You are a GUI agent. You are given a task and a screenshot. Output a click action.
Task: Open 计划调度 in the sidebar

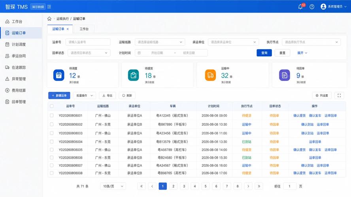tap(21, 45)
